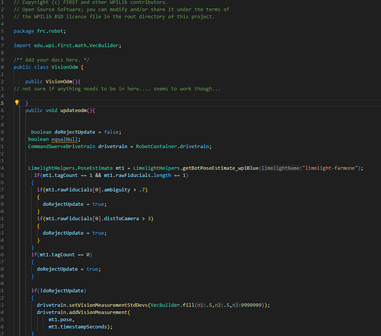The height and width of the screenshot is (336, 381).
Task: Click the lightbulb quick-fix icon
Action: point(17,102)
